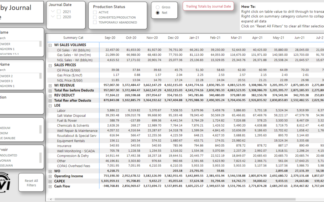
Task: Select Compression & Dehy row label
Action: 73,156
